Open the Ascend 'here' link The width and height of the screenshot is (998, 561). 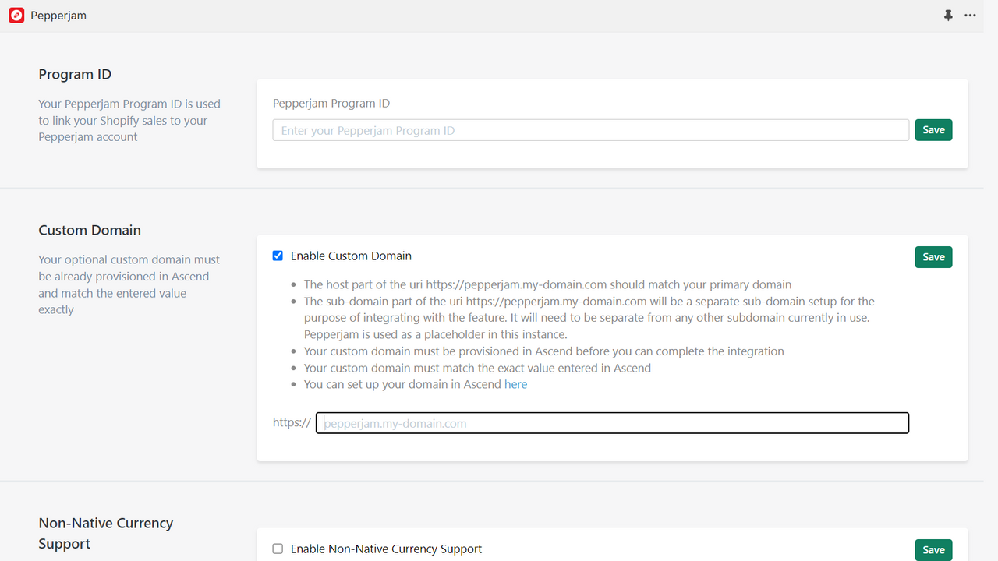pos(515,384)
